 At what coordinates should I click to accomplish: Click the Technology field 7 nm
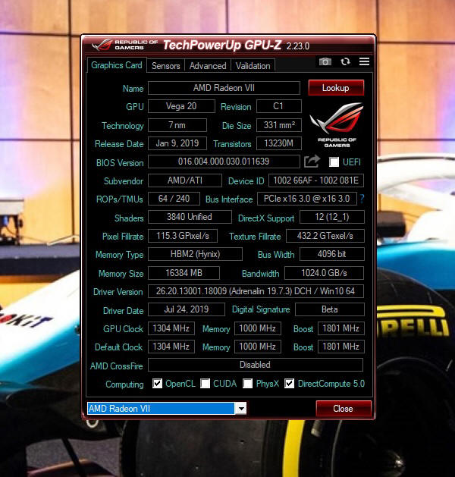tap(177, 125)
